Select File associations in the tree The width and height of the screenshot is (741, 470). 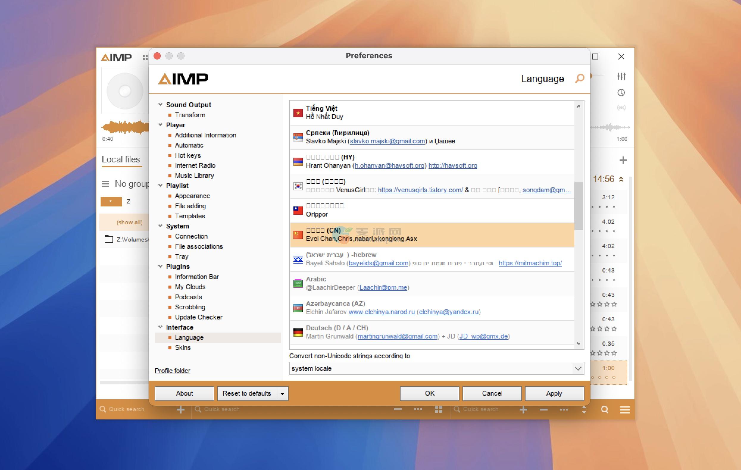(199, 246)
